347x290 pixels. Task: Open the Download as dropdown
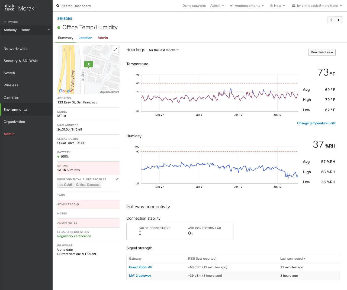[322, 52]
